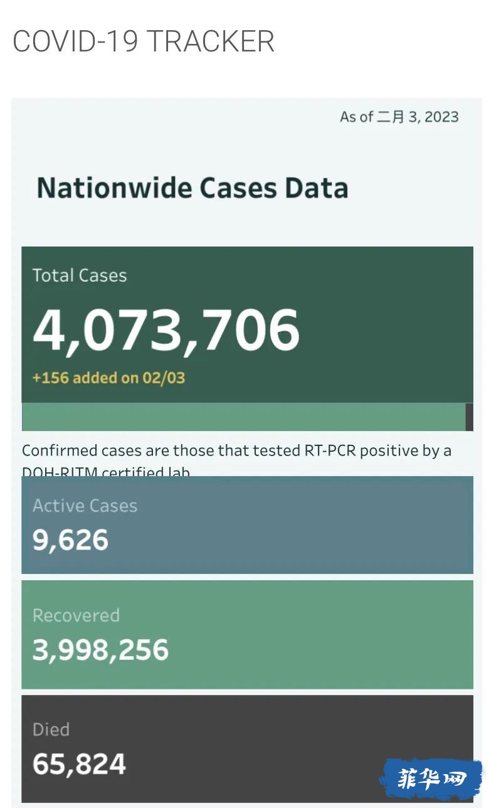
Task: Click the dark segment of the progress bar
Action: click(x=470, y=417)
